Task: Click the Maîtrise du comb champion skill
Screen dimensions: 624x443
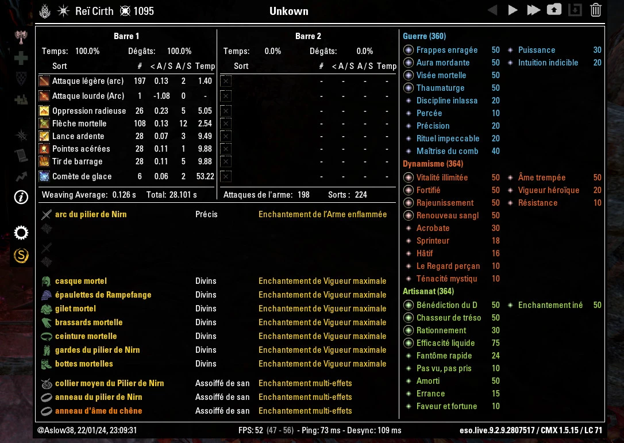Action: pyautogui.click(x=447, y=151)
